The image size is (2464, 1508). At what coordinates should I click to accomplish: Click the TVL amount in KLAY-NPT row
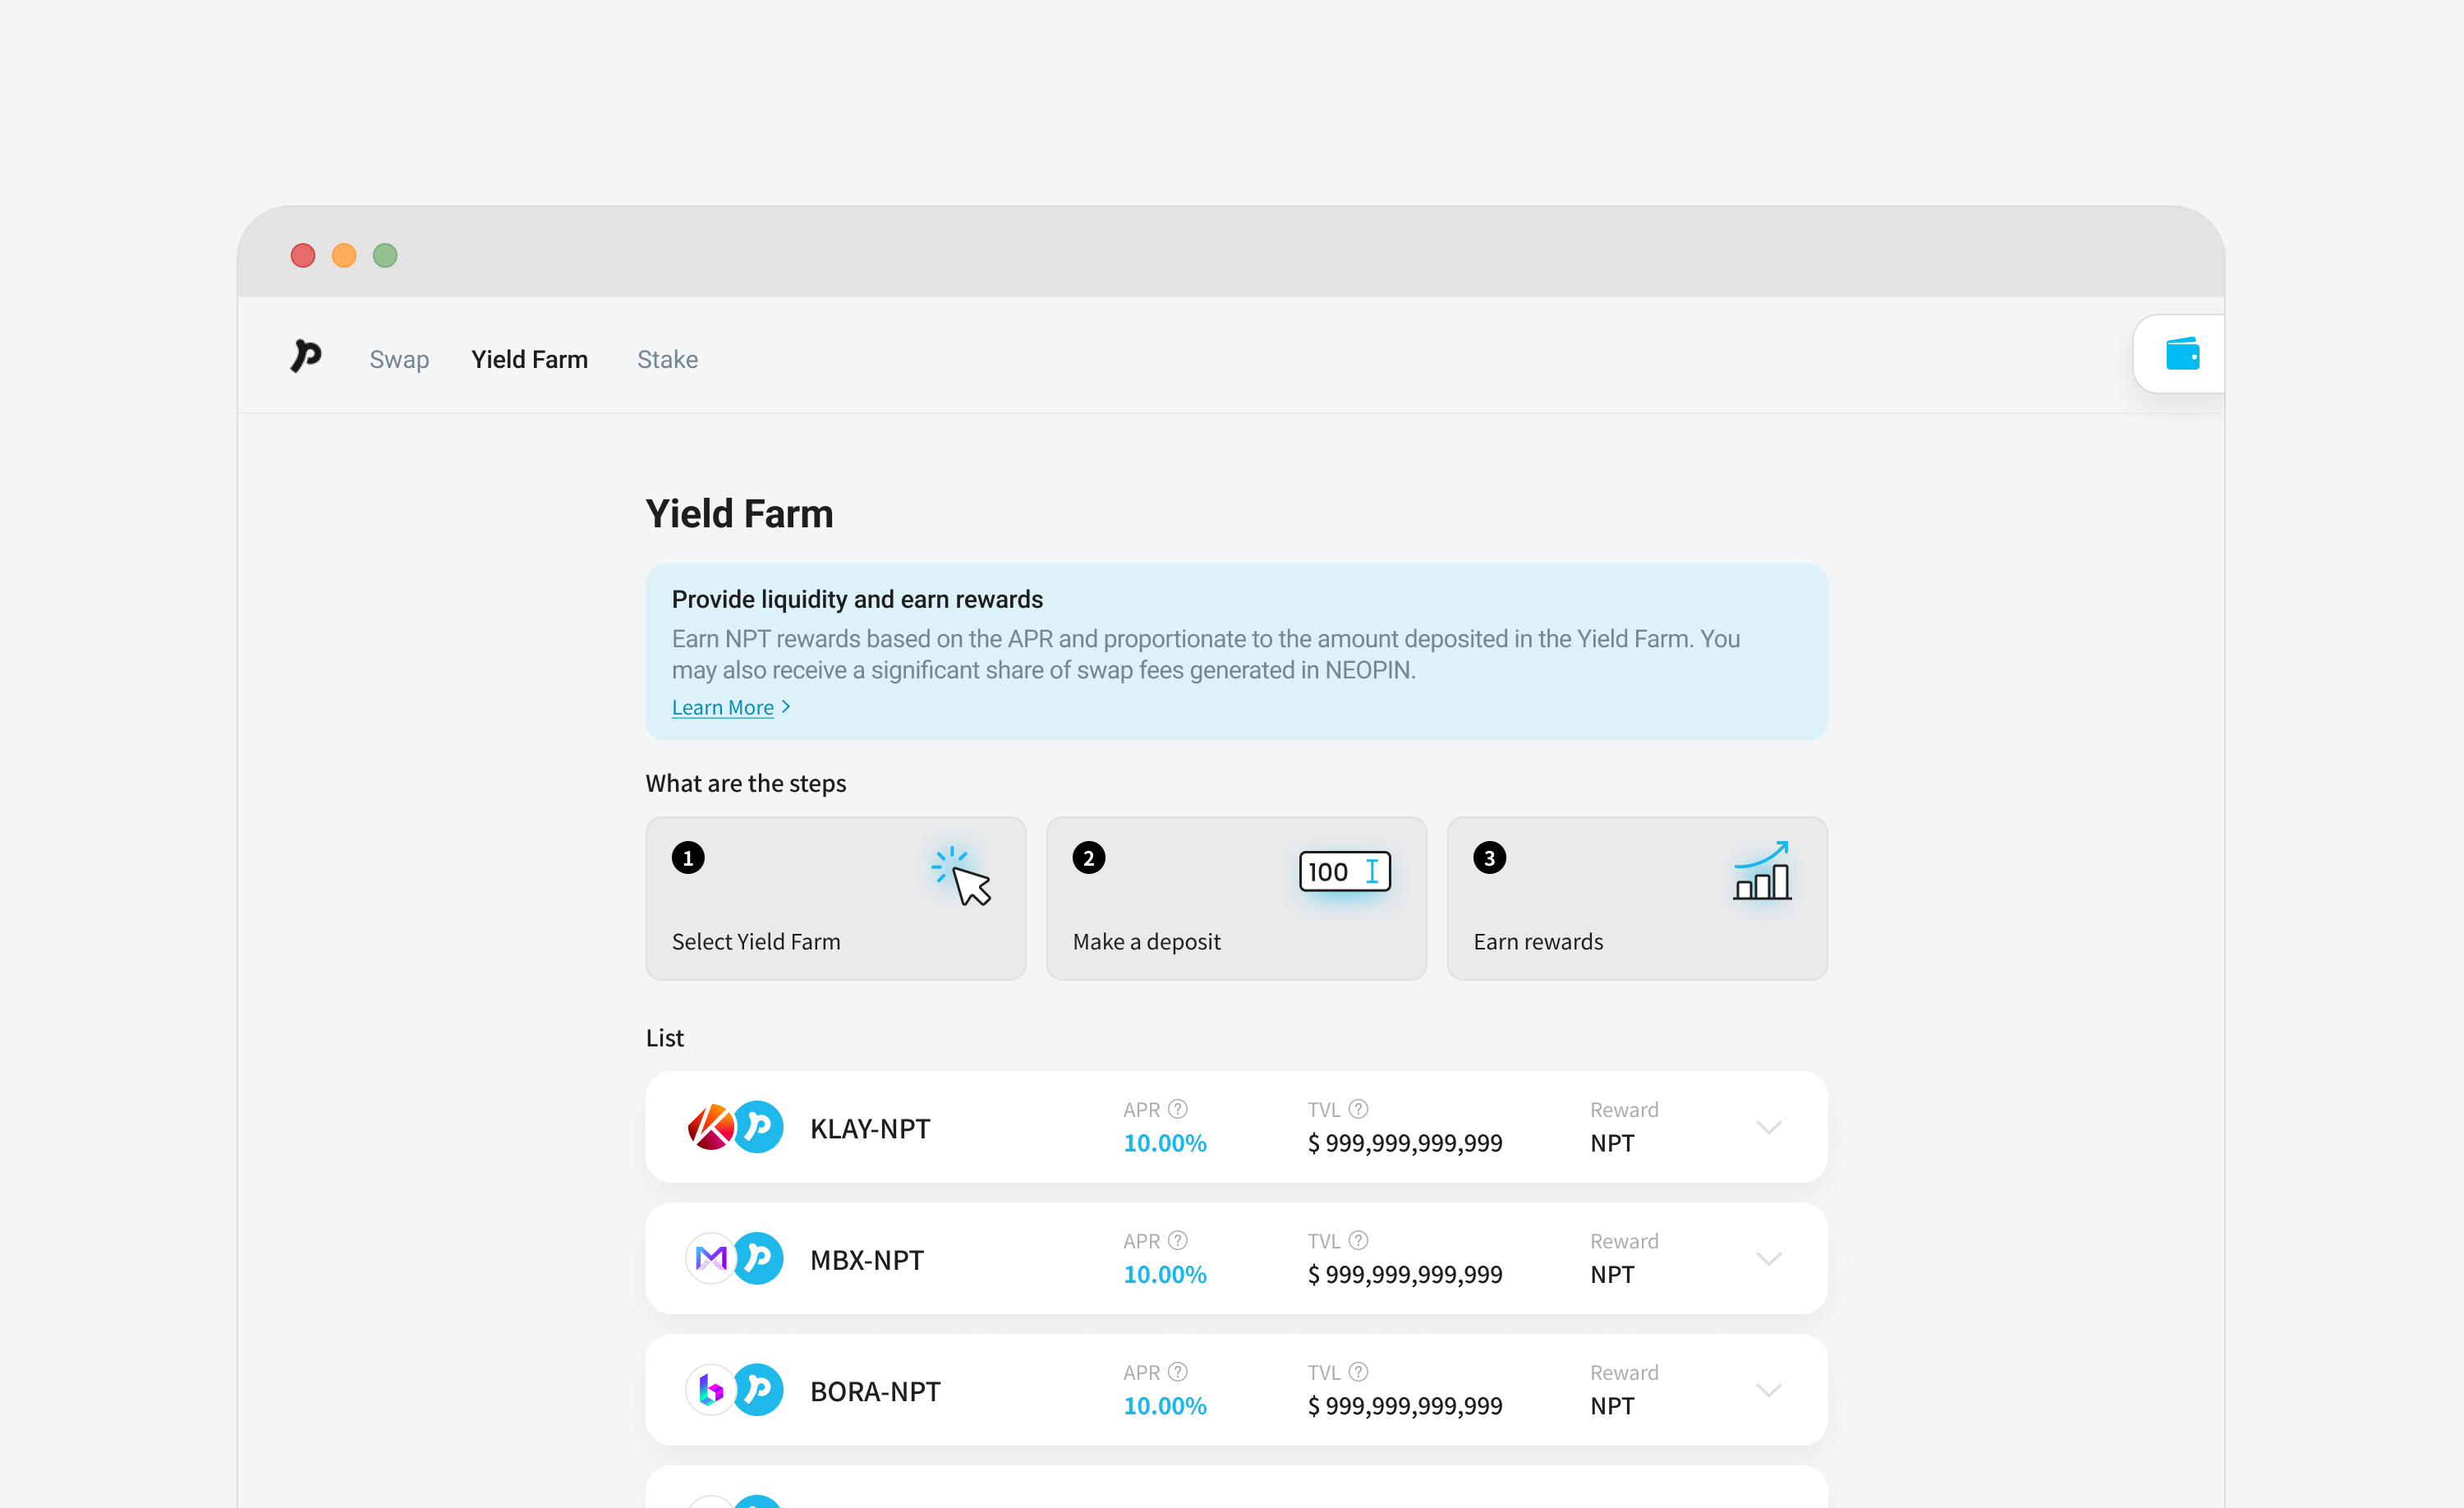click(x=1405, y=1143)
